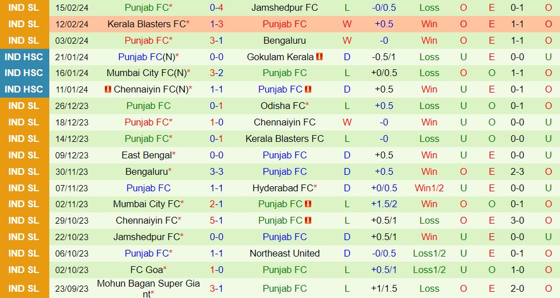
Task: Click the FC Goa team name
Action: (146, 270)
